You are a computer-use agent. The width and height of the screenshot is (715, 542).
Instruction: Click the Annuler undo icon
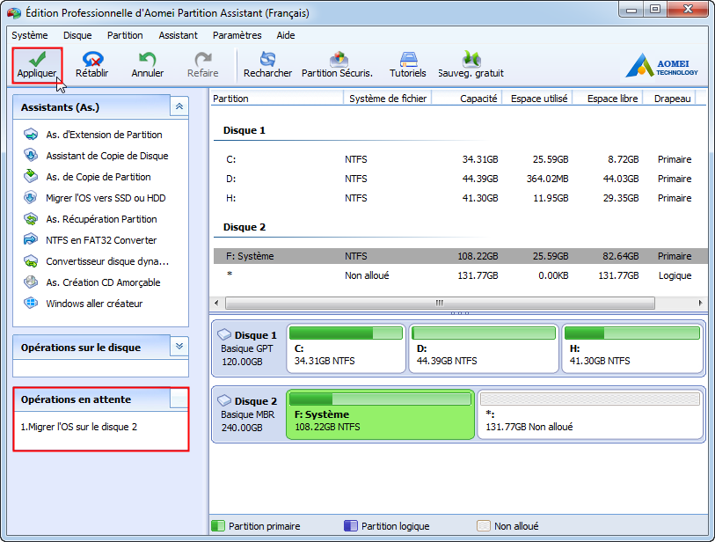click(x=147, y=59)
